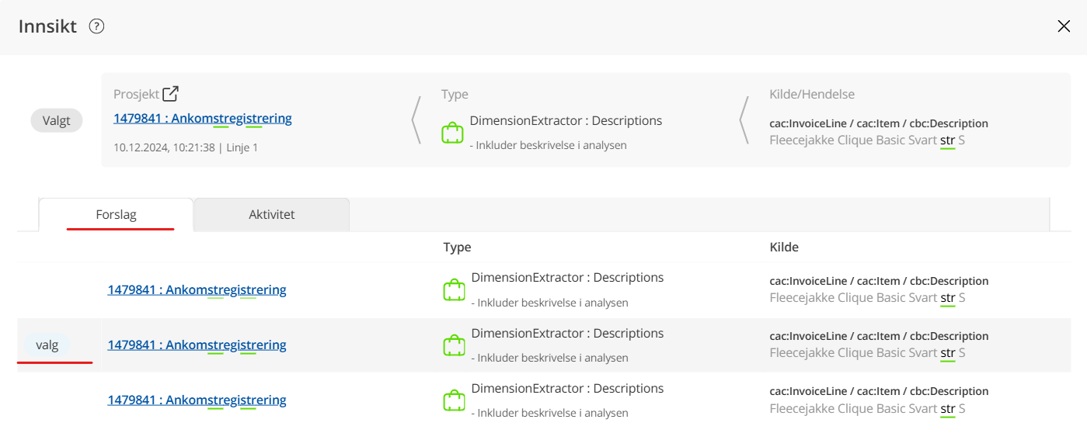Open the Ankomstregistrering link in the valg row

click(197, 345)
